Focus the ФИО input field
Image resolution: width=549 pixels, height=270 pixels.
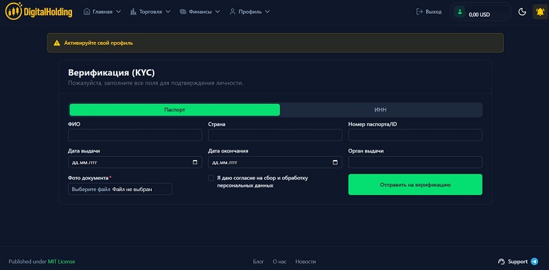[135, 135]
